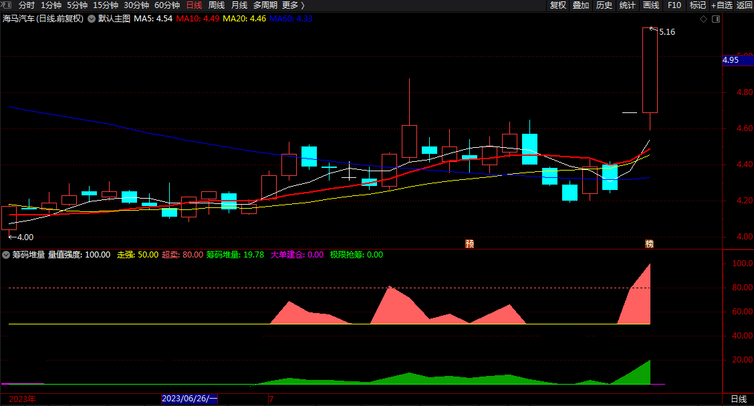
Task: Switch to 前复权 via 复权 button
Action: pos(557,5)
